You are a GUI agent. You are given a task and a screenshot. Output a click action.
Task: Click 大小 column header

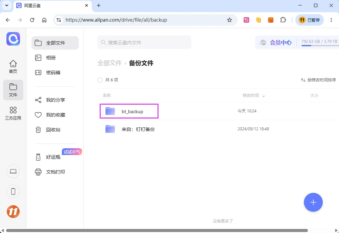[x=314, y=96]
